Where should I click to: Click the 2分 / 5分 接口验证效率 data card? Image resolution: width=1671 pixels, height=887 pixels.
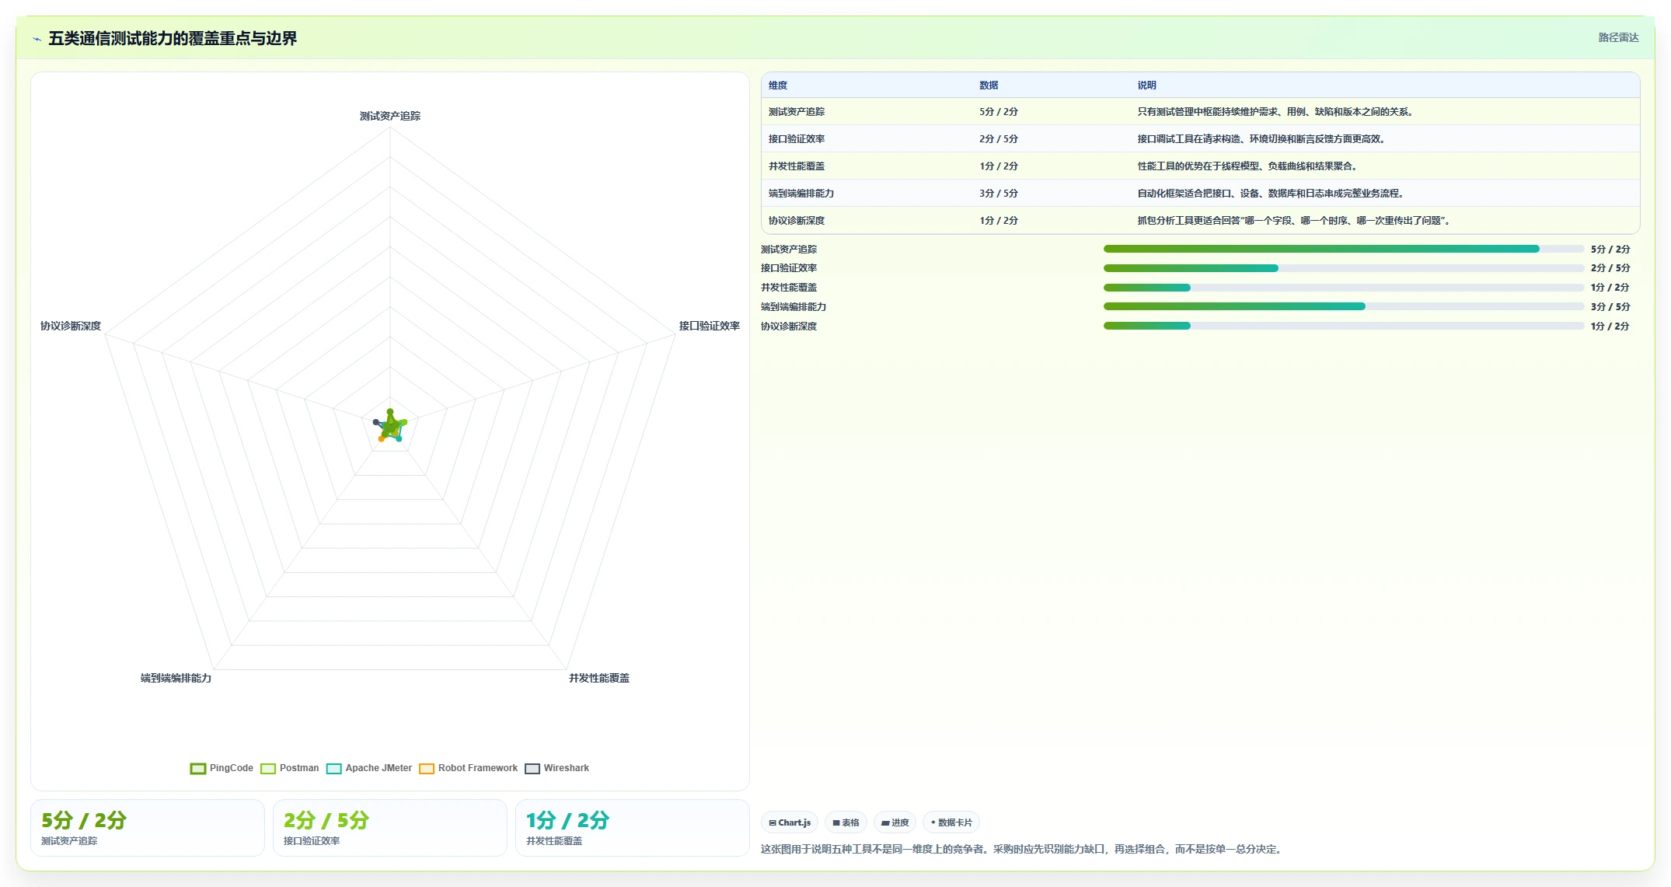pyautogui.click(x=390, y=828)
